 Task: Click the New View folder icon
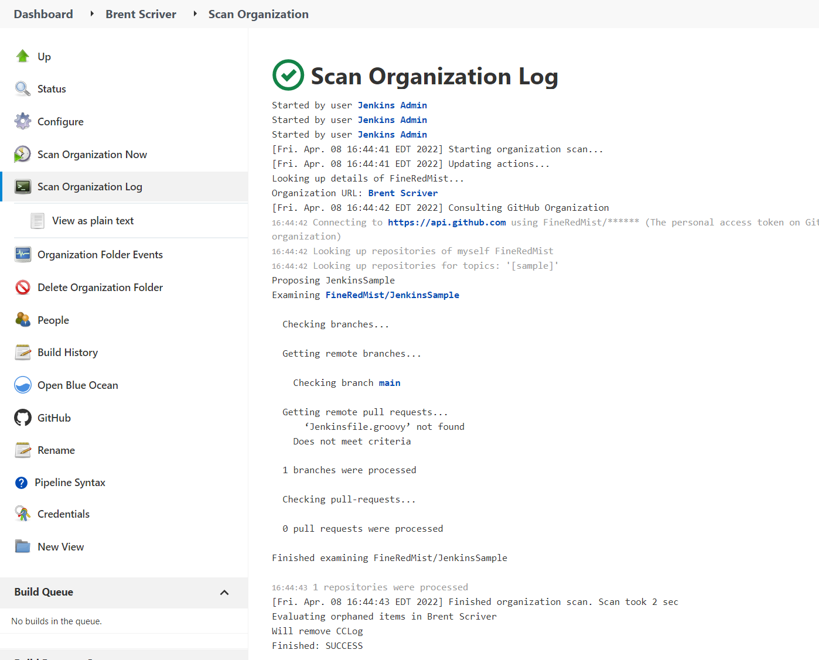click(22, 546)
